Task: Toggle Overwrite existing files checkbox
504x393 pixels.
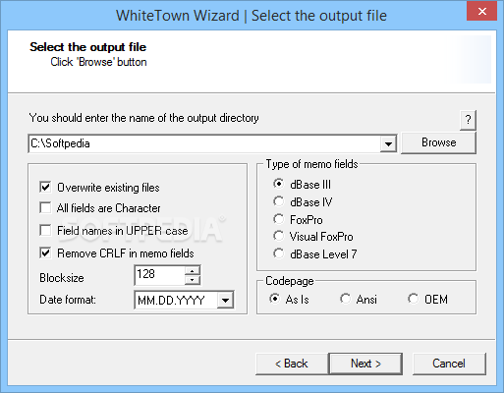Action: click(45, 187)
